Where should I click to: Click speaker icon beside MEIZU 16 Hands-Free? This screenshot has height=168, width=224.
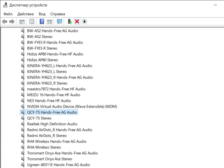pos(23,95)
